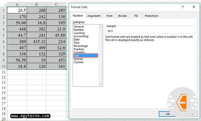Click the fill handle at selection corner
This screenshot has width=201, height=121.
66,69
